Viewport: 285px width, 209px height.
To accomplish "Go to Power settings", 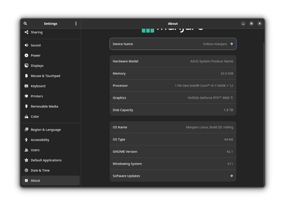I will (50, 55).
